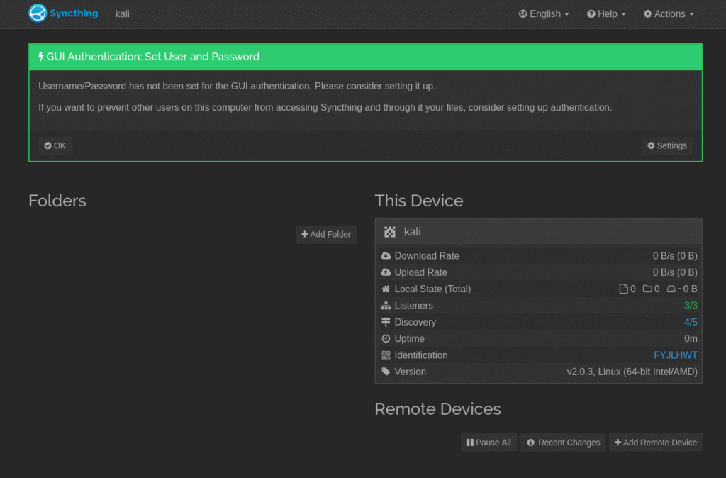Expand the kali device panel header

tap(539, 232)
